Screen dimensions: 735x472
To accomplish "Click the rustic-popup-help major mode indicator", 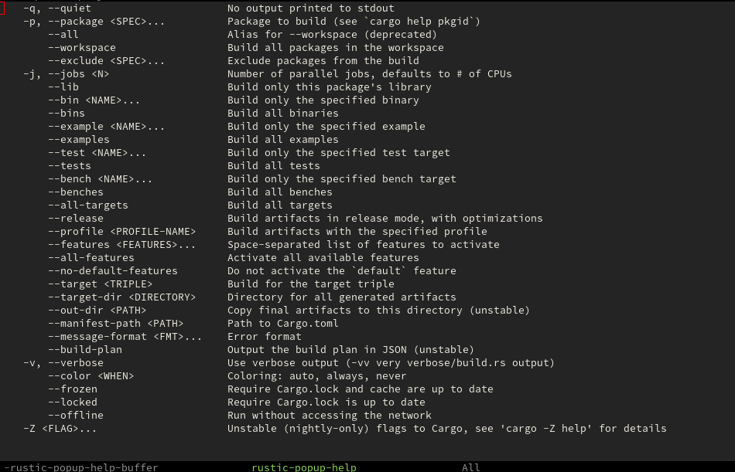I will point(303,467).
